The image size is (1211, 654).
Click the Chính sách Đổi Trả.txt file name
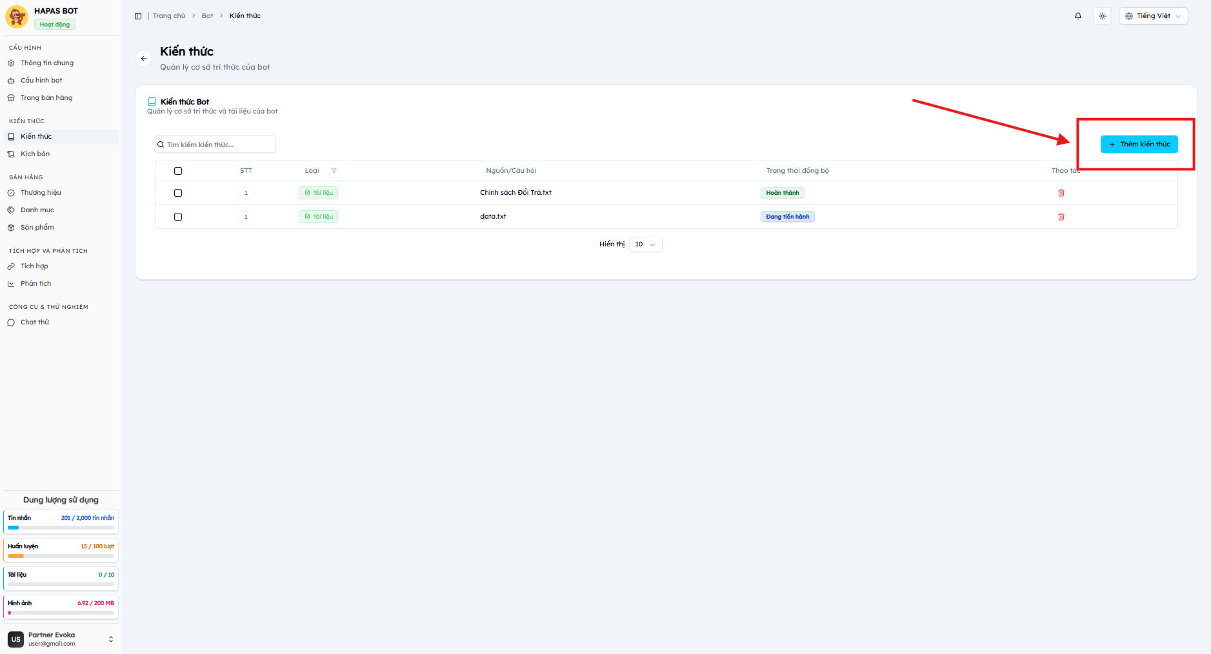[x=515, y=193]
